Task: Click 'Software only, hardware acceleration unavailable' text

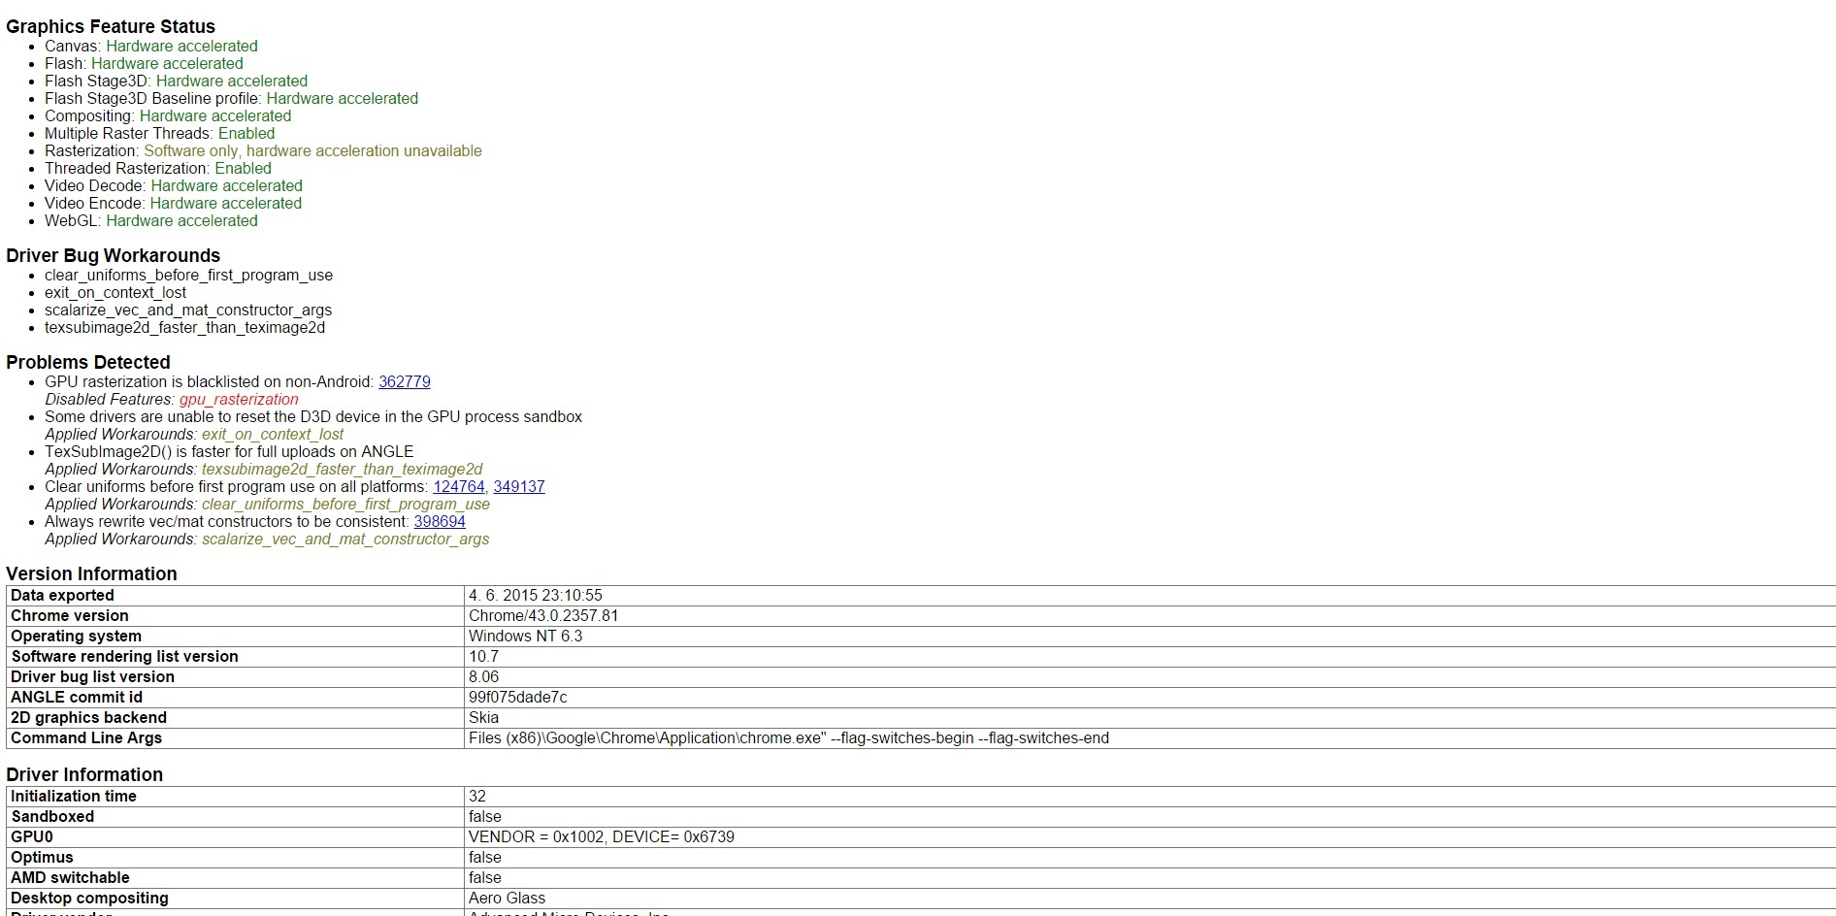Action: [x=312, y=151]
